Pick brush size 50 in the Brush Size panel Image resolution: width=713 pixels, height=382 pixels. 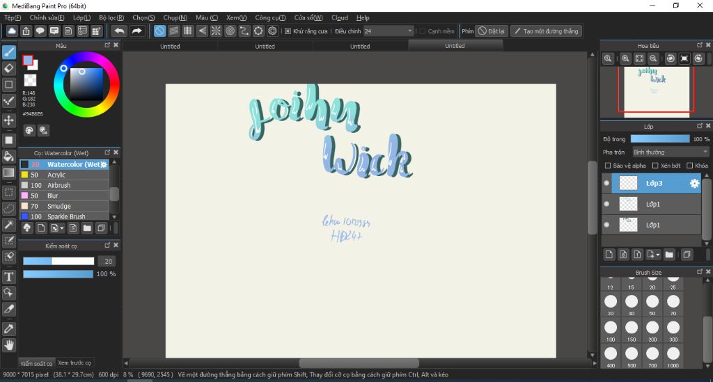click(x=652, y=304)
